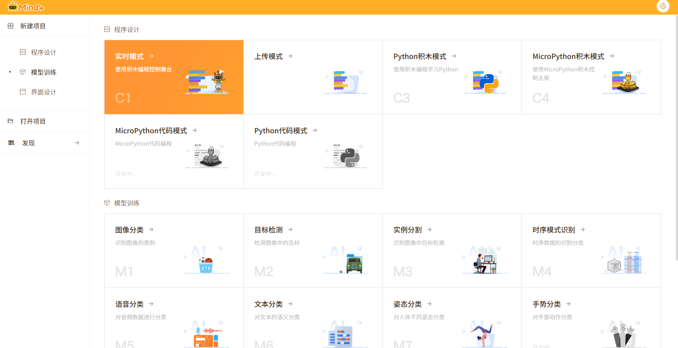Select 界面设计 in the sidebar
This screenshot has height=348, width=678.
tap(43, 92)
